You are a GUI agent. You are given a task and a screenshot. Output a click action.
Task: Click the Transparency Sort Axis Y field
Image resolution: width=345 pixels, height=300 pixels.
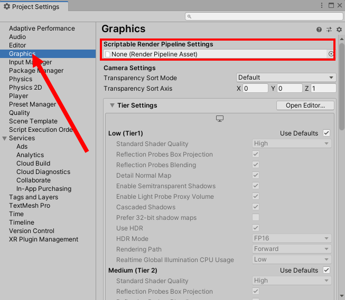(x=290, y=88)
